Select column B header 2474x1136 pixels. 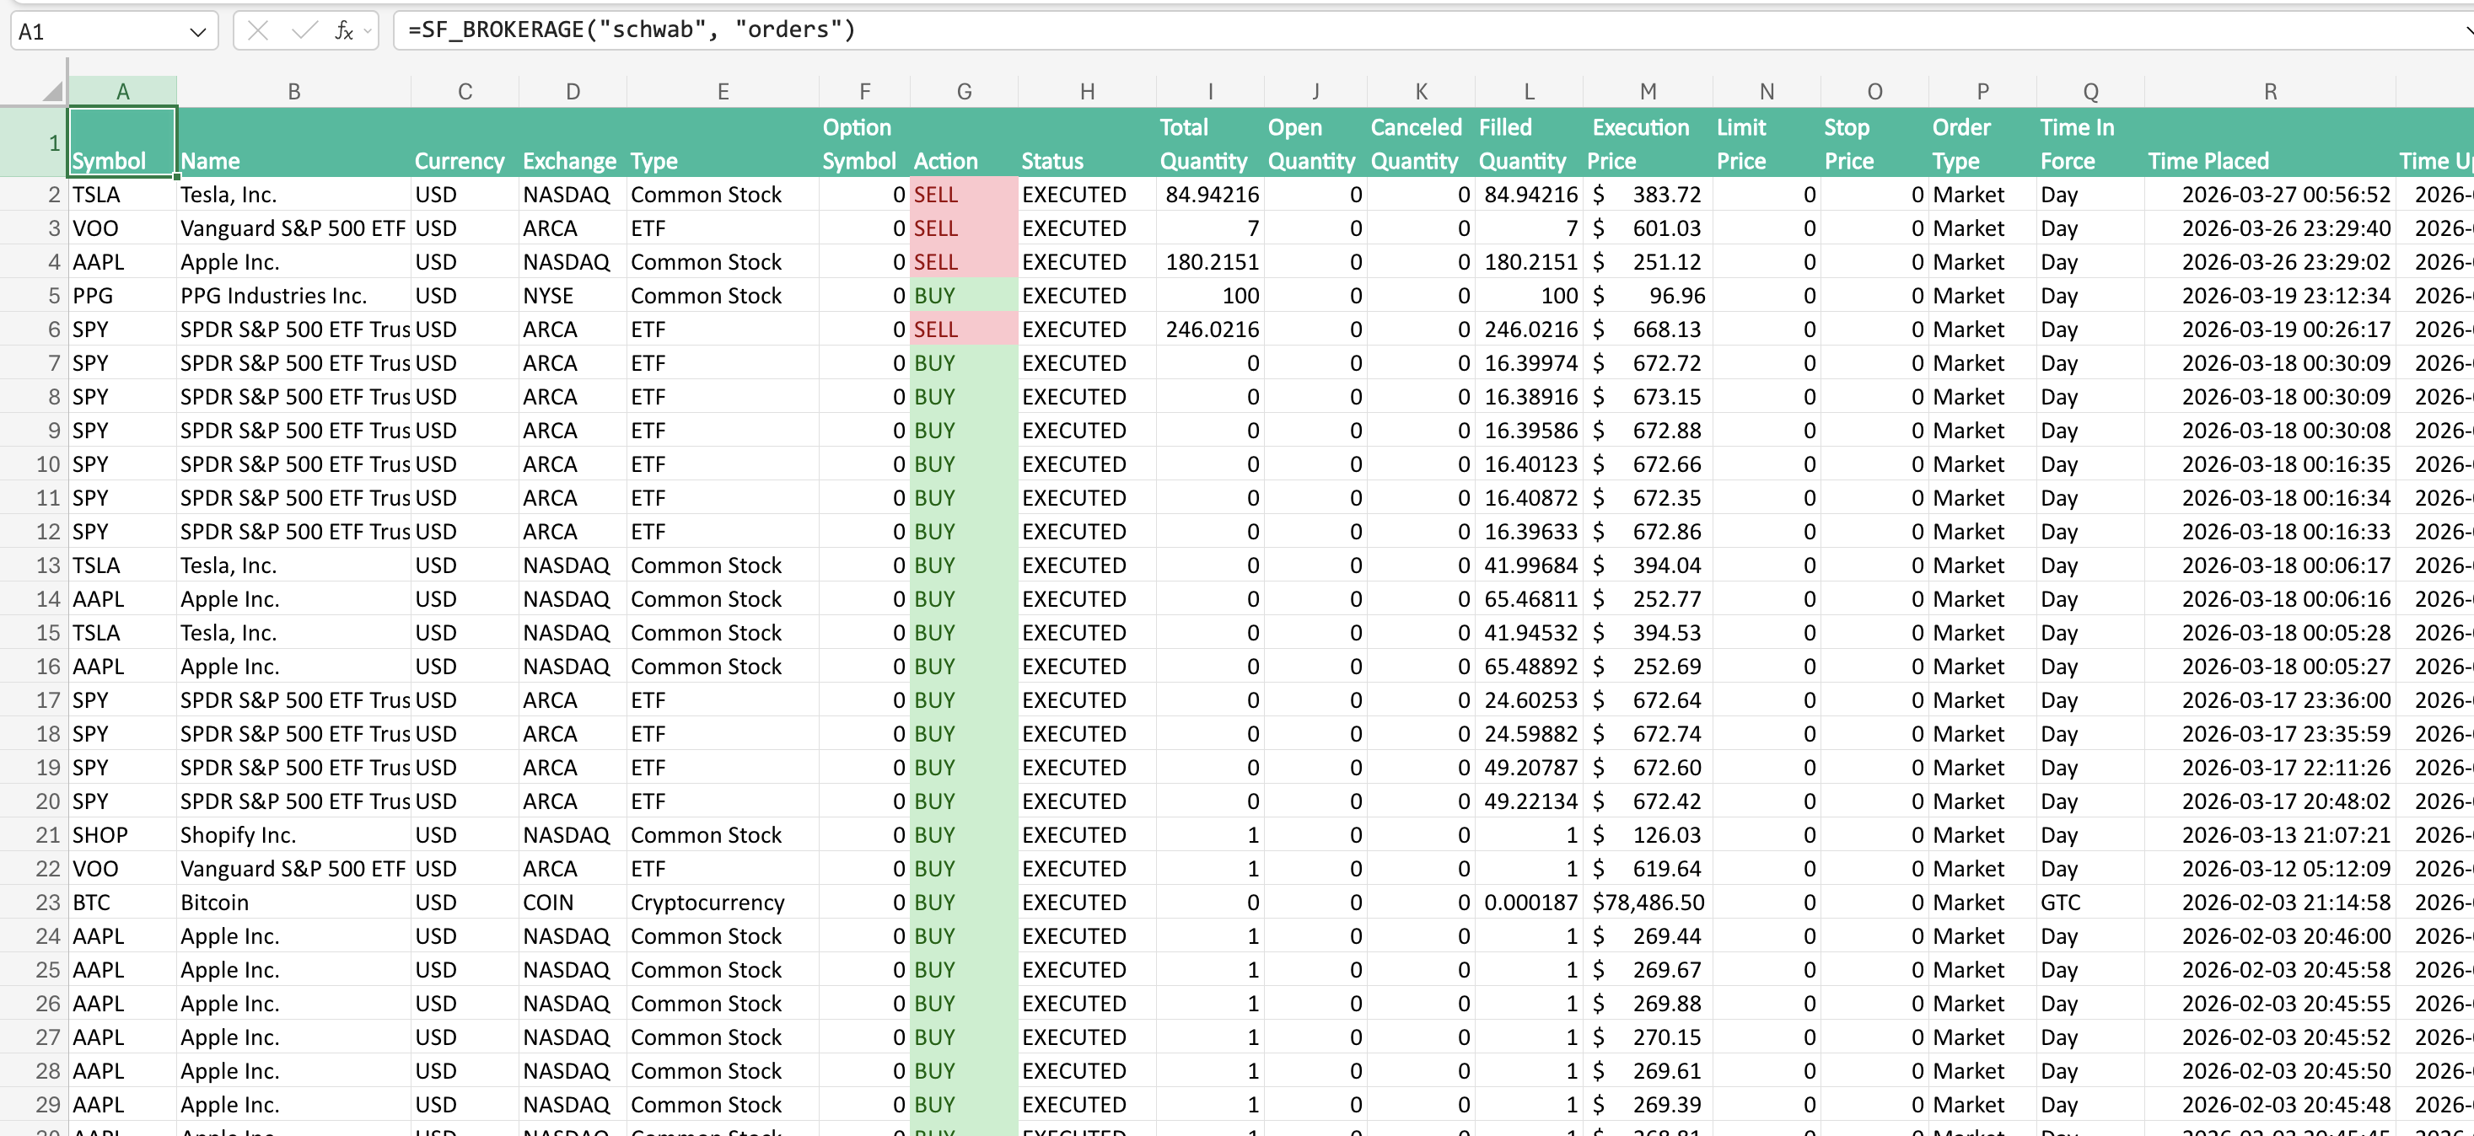(x=294, y=91)
